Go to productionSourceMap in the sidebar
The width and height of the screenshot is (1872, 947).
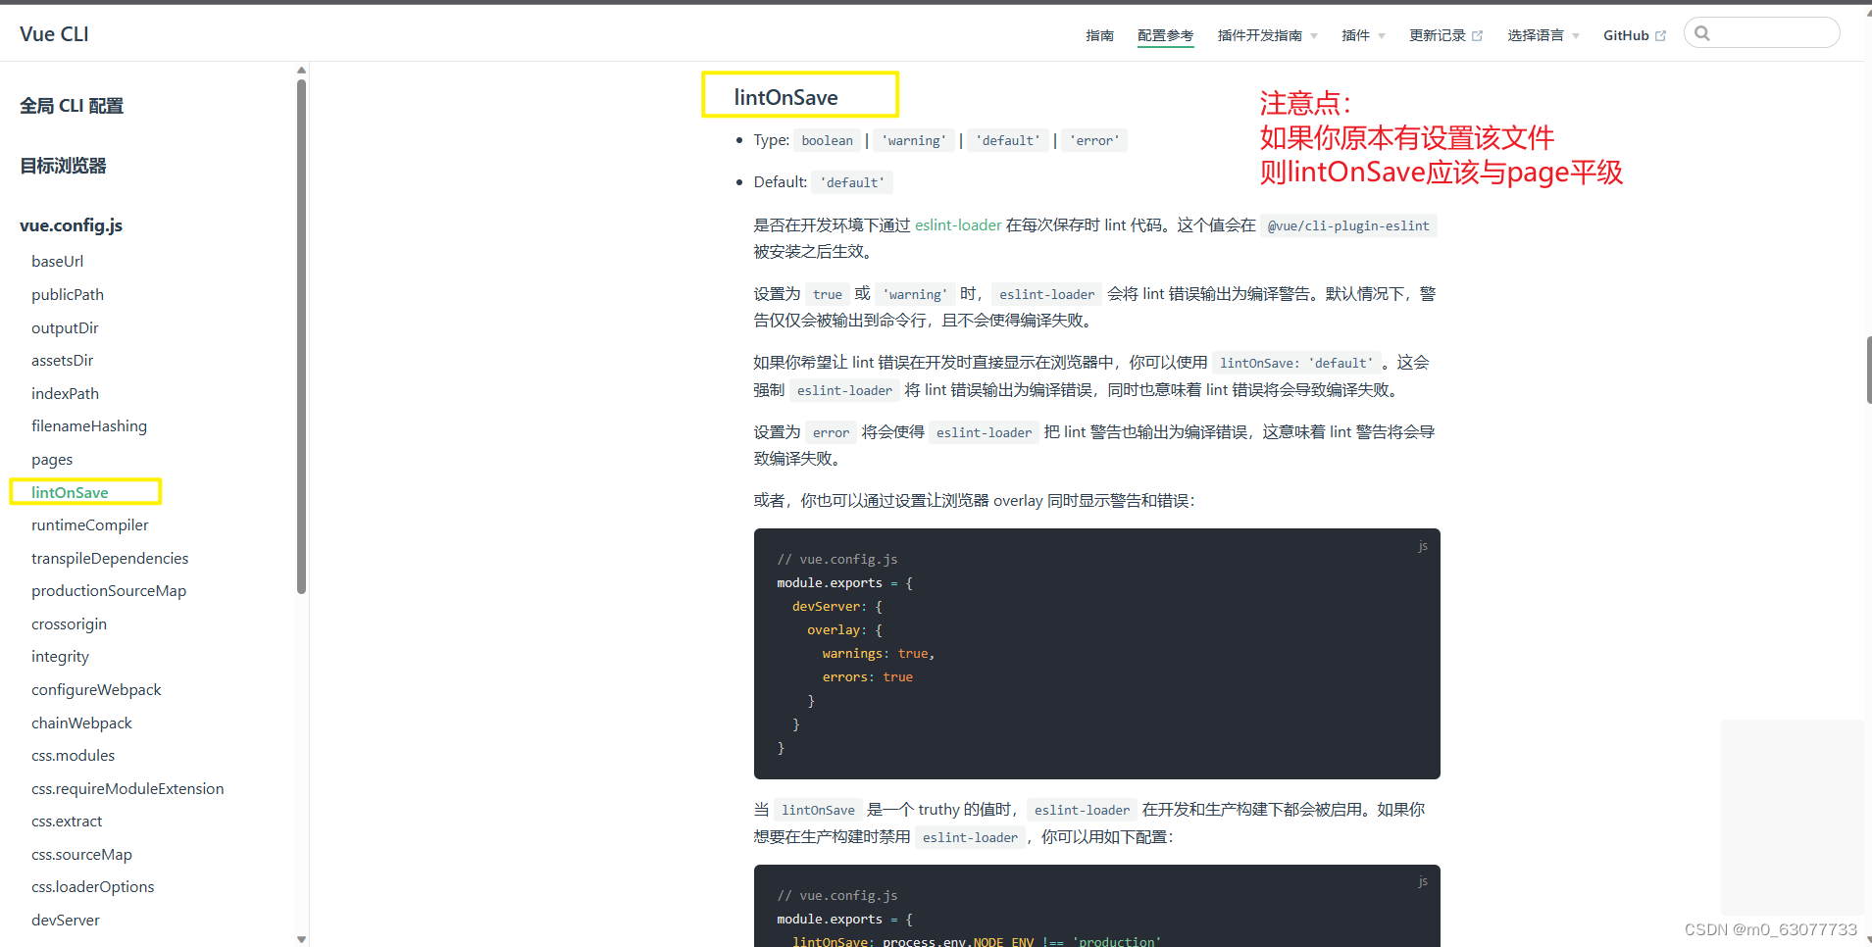click(109, 591)
